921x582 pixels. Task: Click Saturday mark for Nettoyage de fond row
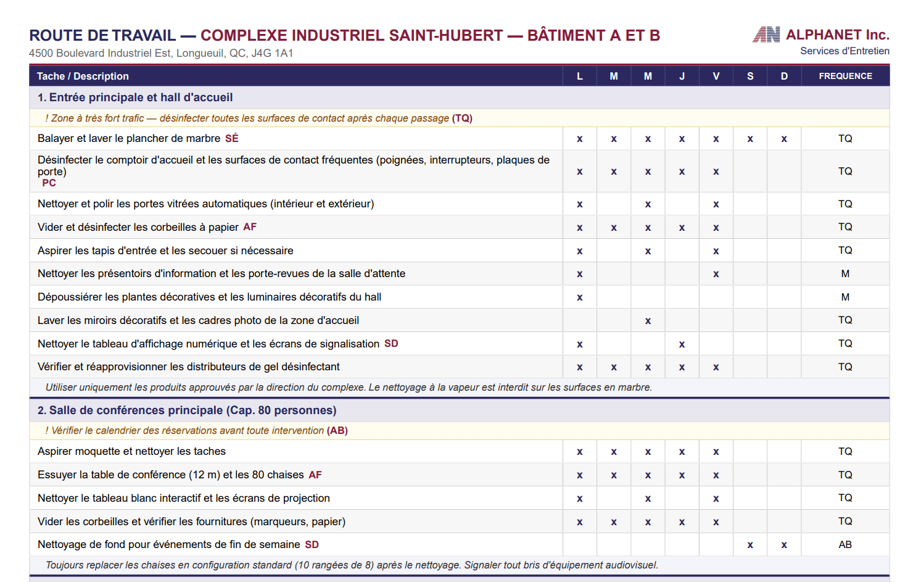[750, 545]
